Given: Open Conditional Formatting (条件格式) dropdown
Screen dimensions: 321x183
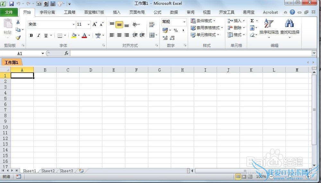Looking at the screenshot, I should point(203,20).
